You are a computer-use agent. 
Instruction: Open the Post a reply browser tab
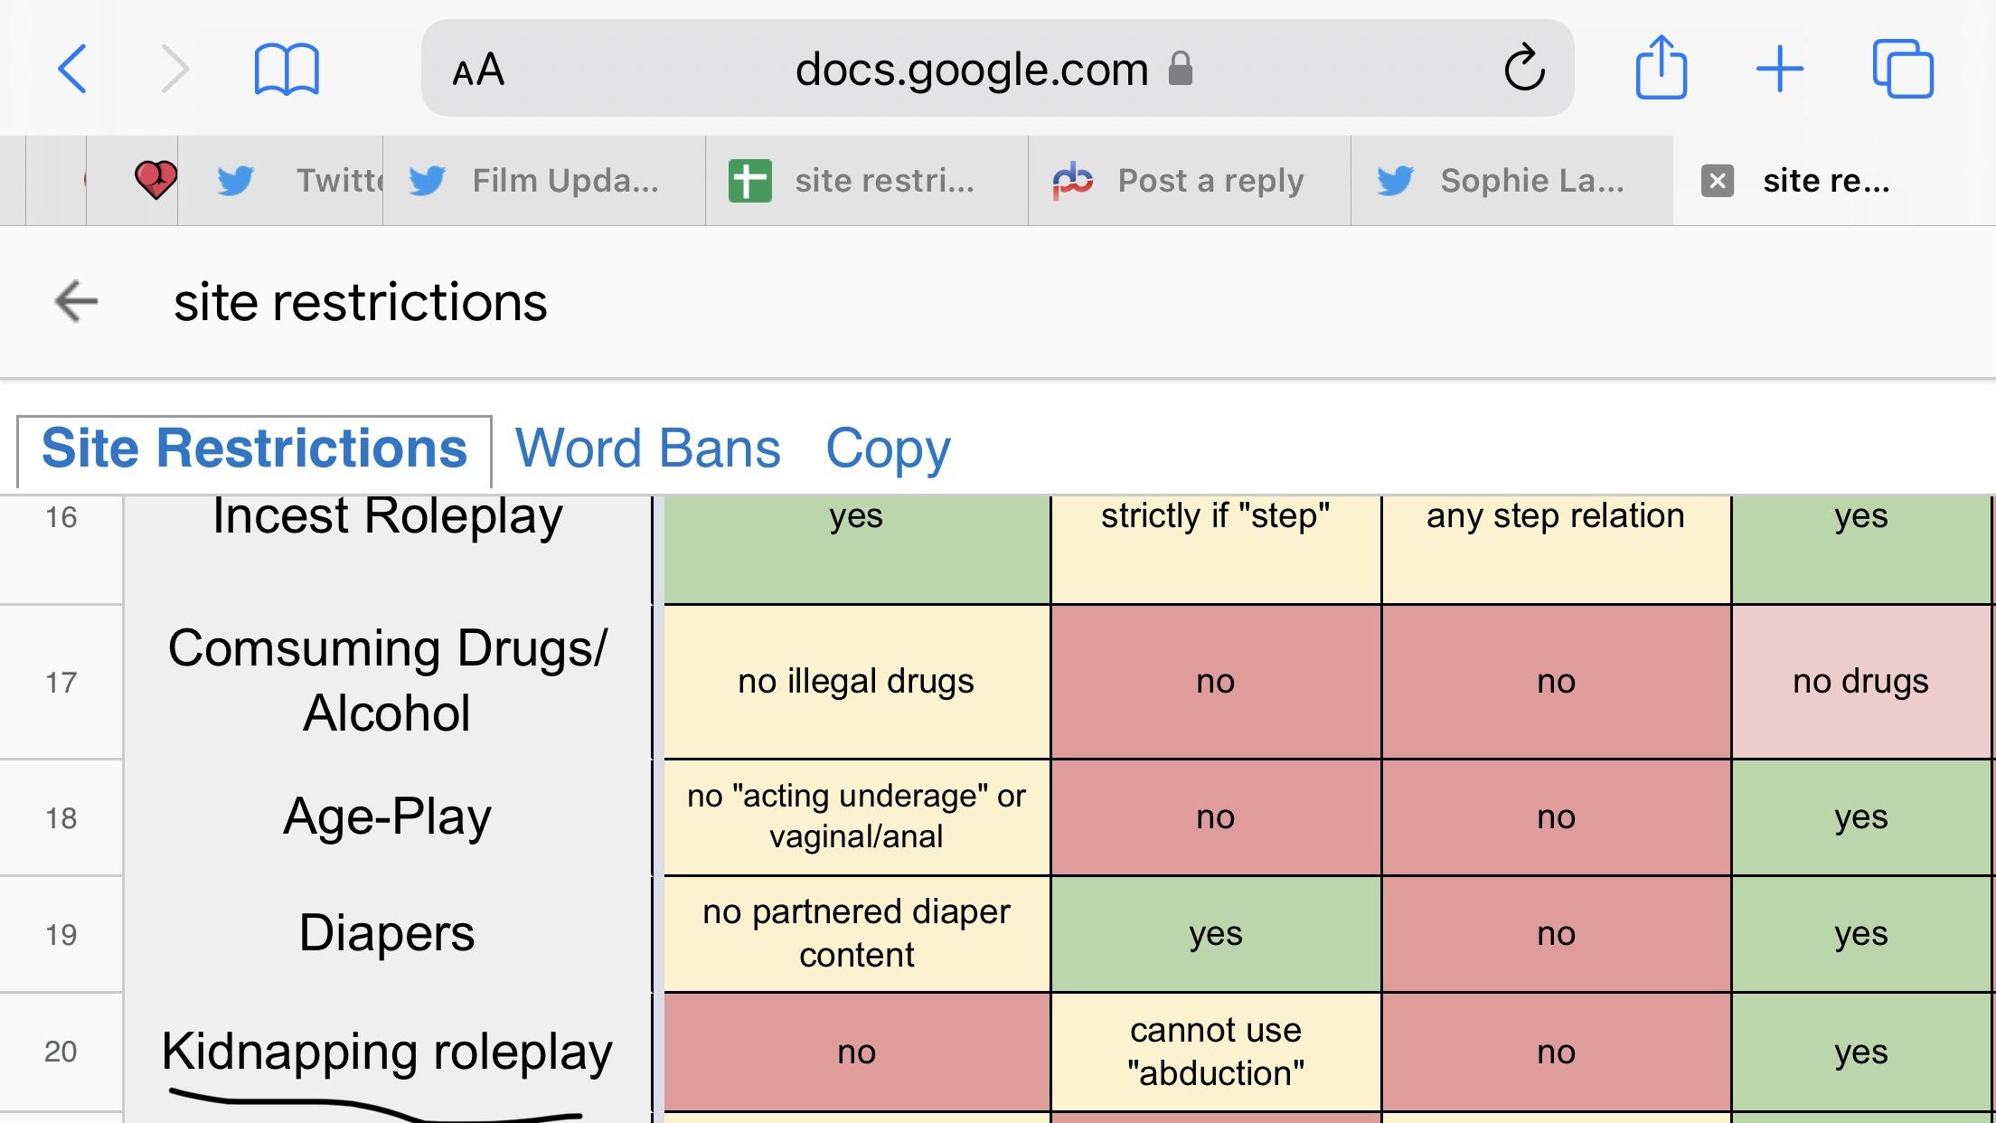coord(1189,181)
